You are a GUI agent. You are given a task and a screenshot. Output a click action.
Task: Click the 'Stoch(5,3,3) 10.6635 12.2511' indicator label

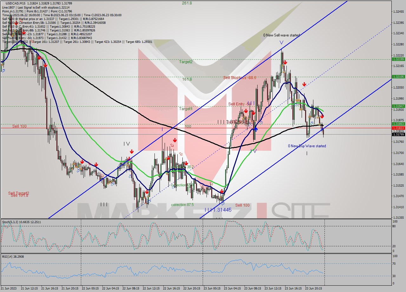[22, 222]
